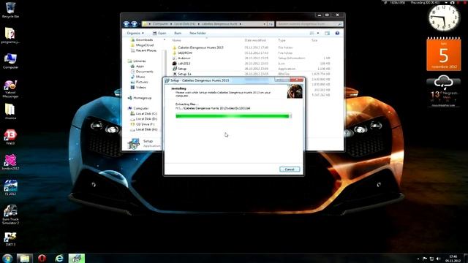Open the FIFA 13 desktop shortcut
The width and height of the screenshot is (468, 263).
point(10,137)
